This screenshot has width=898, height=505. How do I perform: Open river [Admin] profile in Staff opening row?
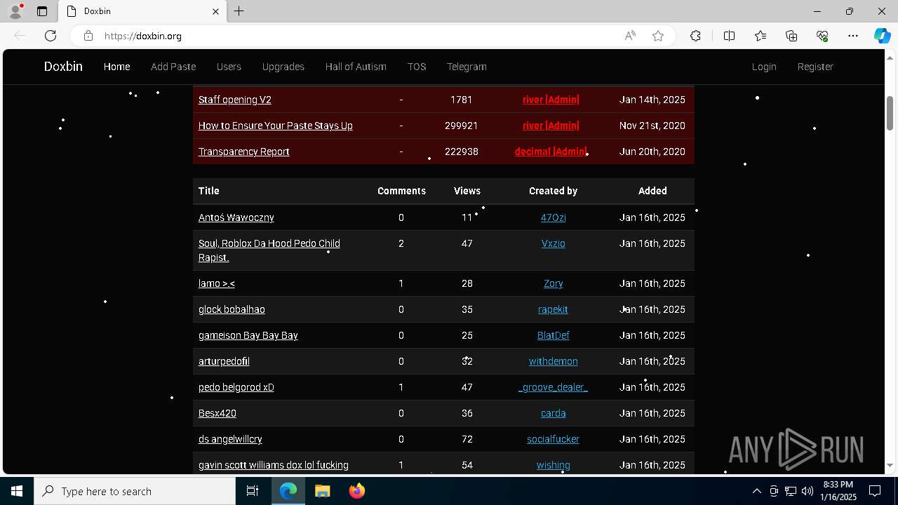click(x=551, y=100)
